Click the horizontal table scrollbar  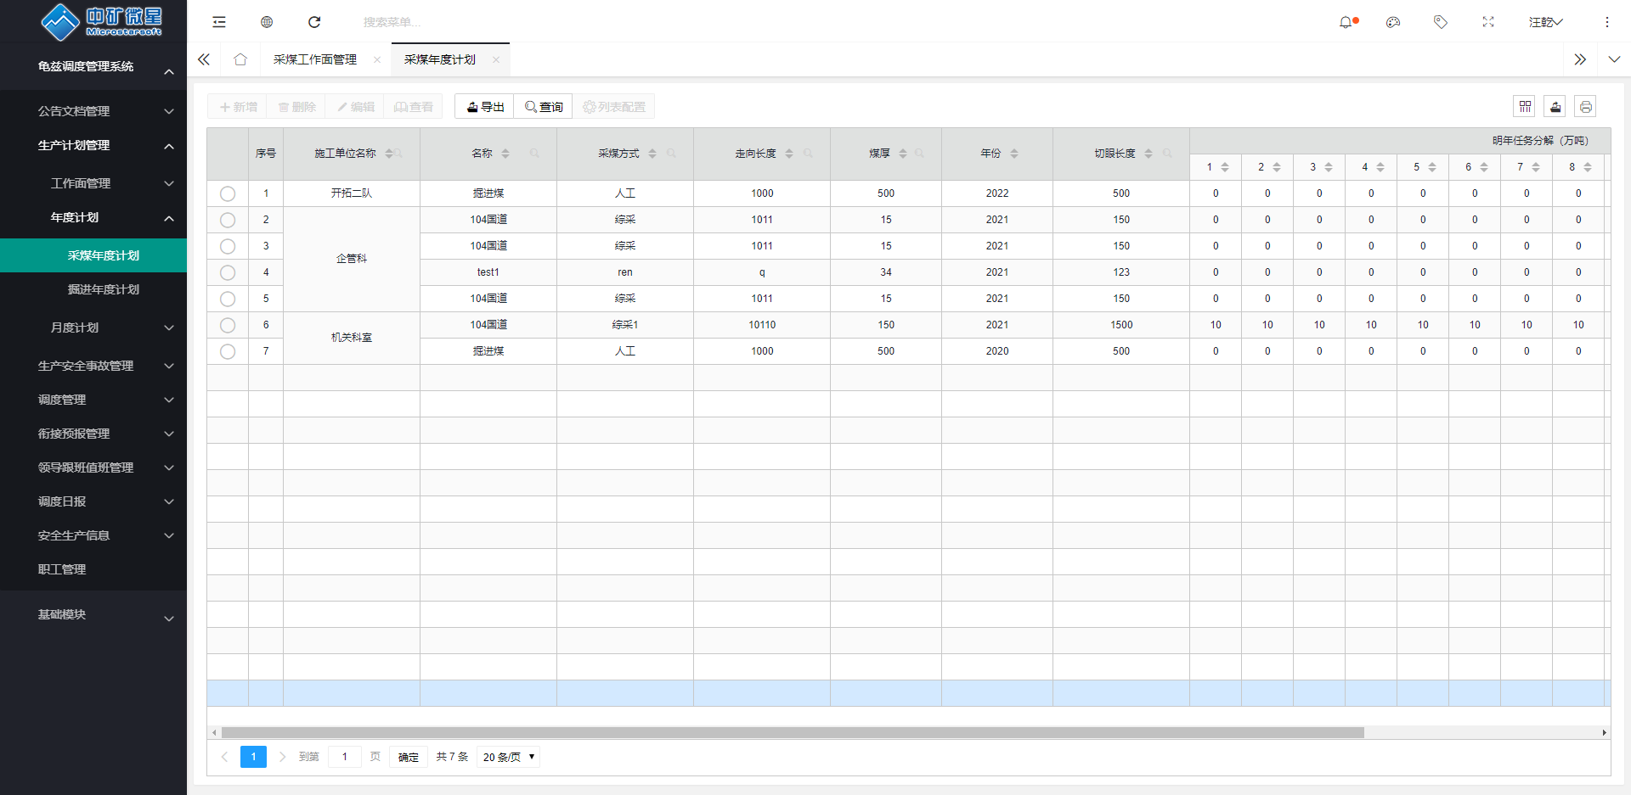coord(793,732)
